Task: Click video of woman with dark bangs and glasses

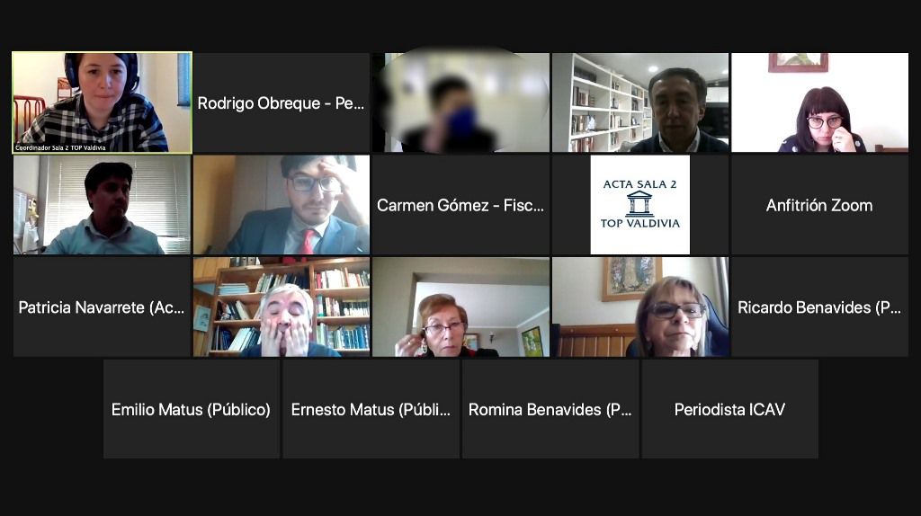Action: pyautogui.click(x=819, y=102)
